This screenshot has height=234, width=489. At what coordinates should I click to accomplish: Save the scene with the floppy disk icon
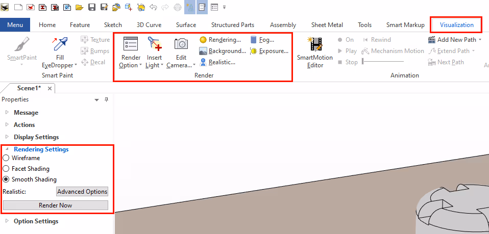point(92,7)
